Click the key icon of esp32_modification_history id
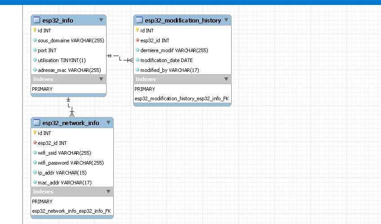Image resolution: width=381 pixels, height=224 pixels. coord(137,30)
